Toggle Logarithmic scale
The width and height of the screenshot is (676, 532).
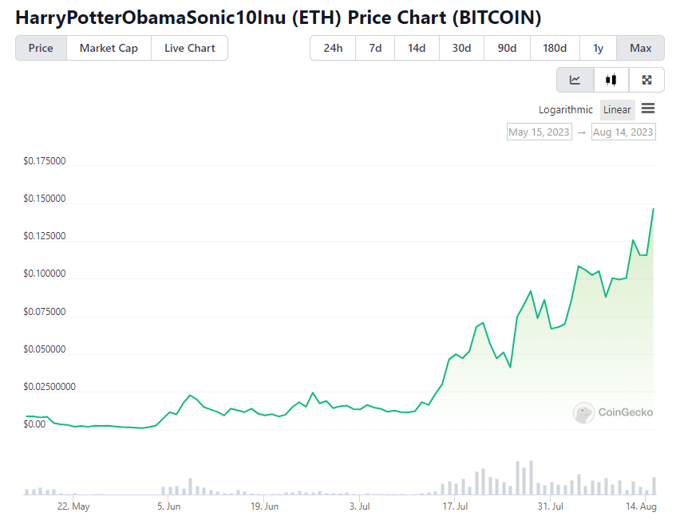[x=566, y=110]
